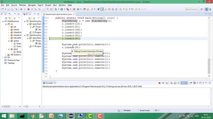Click the Open Type icon in toolbar
Screen dimensions: 213x119
coord(84,9)
